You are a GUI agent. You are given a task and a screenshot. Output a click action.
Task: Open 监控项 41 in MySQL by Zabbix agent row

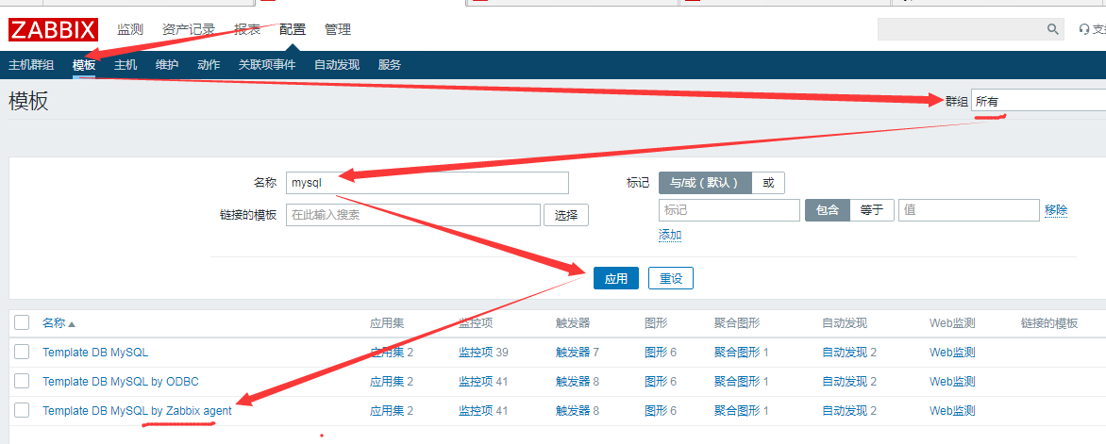click(477, 410)
